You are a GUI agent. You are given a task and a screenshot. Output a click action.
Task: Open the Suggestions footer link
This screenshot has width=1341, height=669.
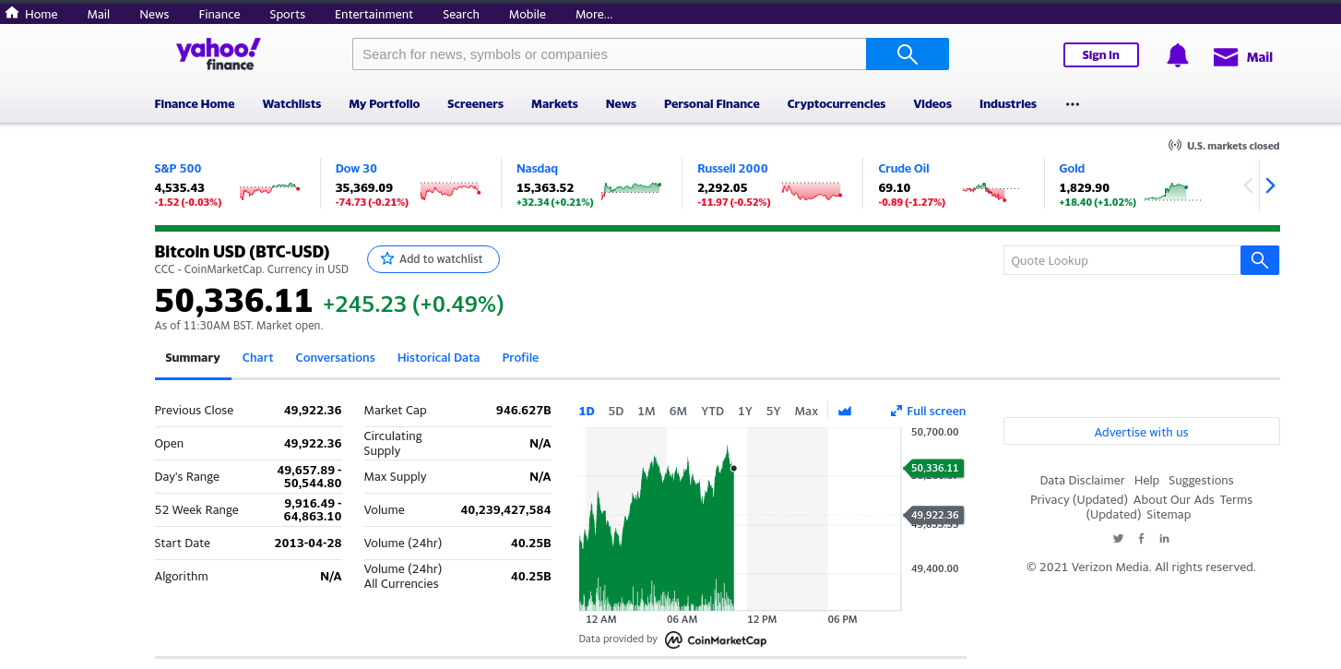(1201, 481)
